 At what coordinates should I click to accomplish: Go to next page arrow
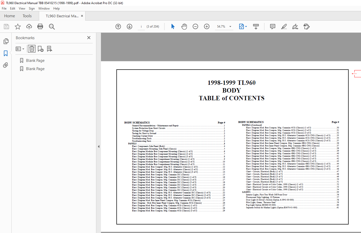point(130,27)
